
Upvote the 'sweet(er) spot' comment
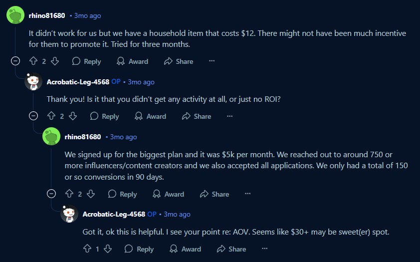[x=87, y=249]
